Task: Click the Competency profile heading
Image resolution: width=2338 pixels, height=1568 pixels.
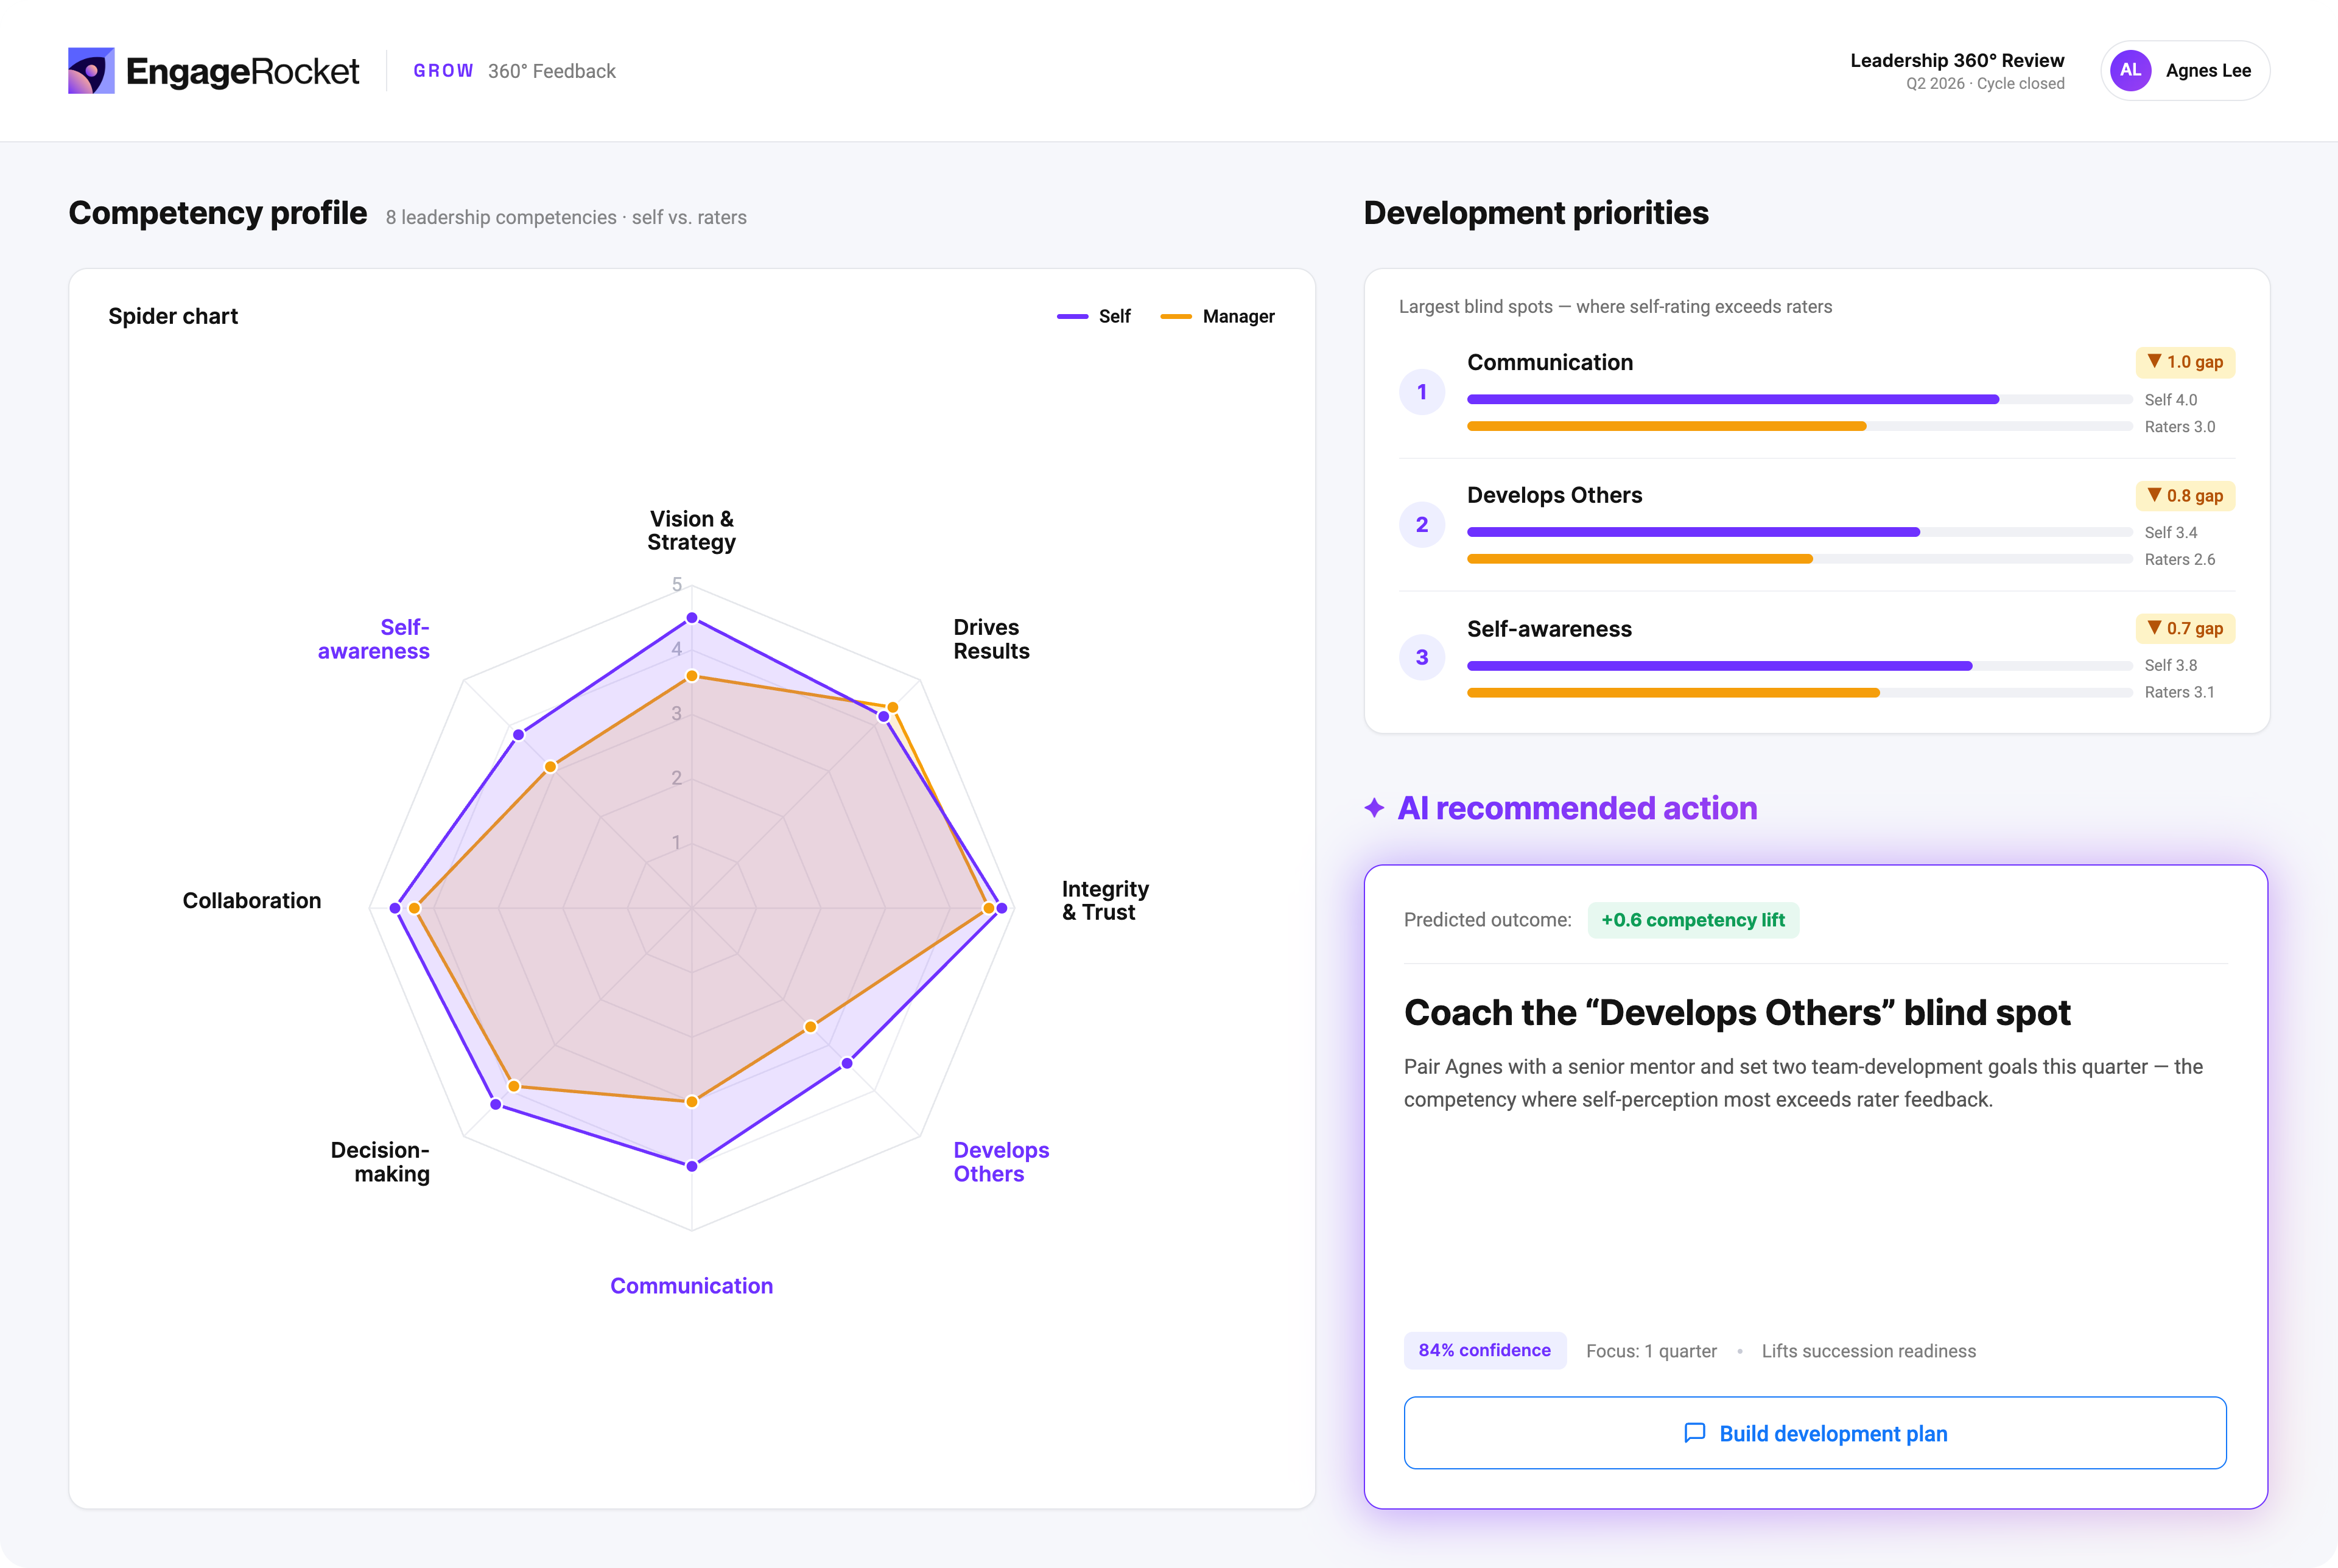Action: 218,213
